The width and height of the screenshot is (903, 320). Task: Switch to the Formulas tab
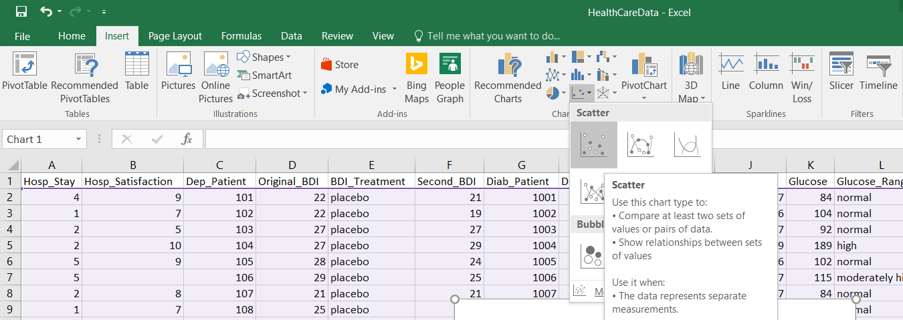click(241, 36)
